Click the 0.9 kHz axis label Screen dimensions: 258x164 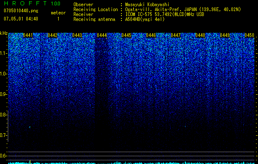(x=3, y=94)
